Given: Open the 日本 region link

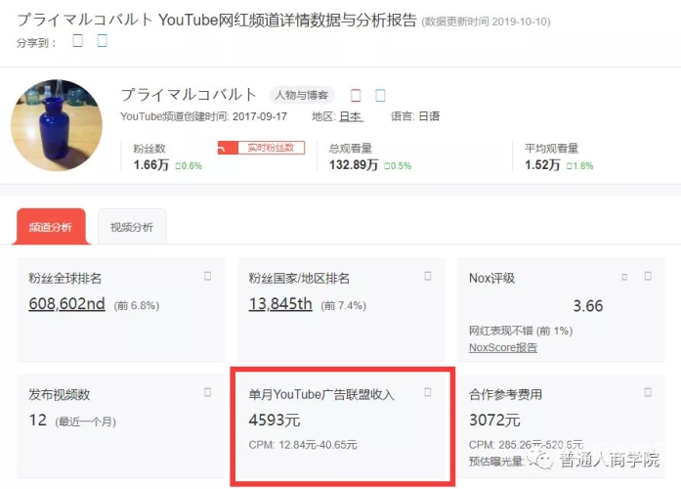Looking at the screenshot, I should [351, 116].
